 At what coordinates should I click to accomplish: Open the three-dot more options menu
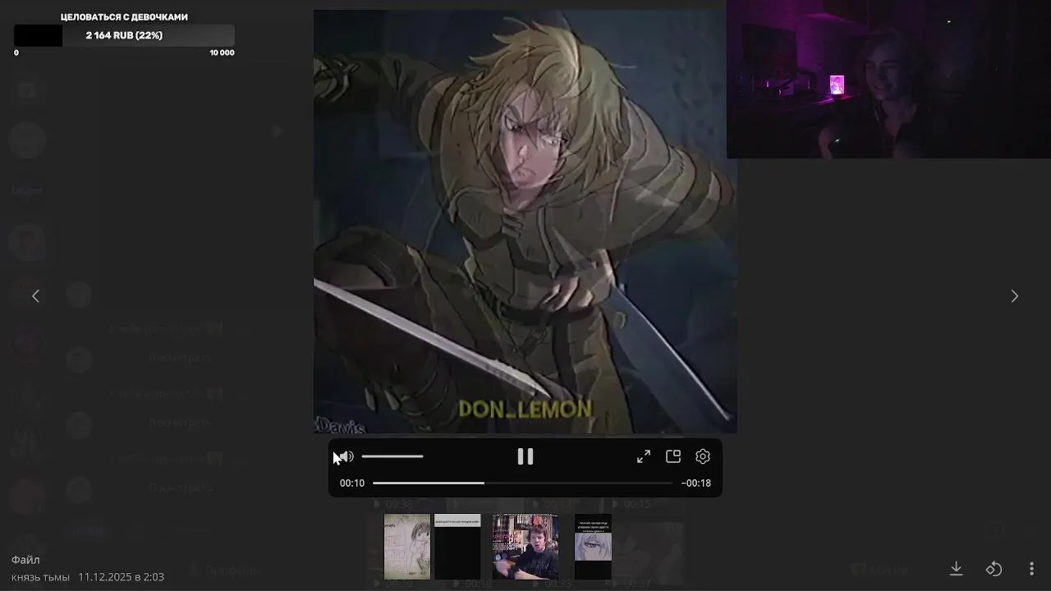[x=1031, y=568]
